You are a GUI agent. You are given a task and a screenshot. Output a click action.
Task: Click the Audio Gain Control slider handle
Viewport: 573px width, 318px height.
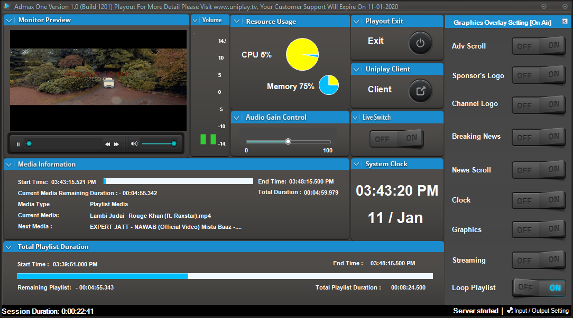point(288,141)
